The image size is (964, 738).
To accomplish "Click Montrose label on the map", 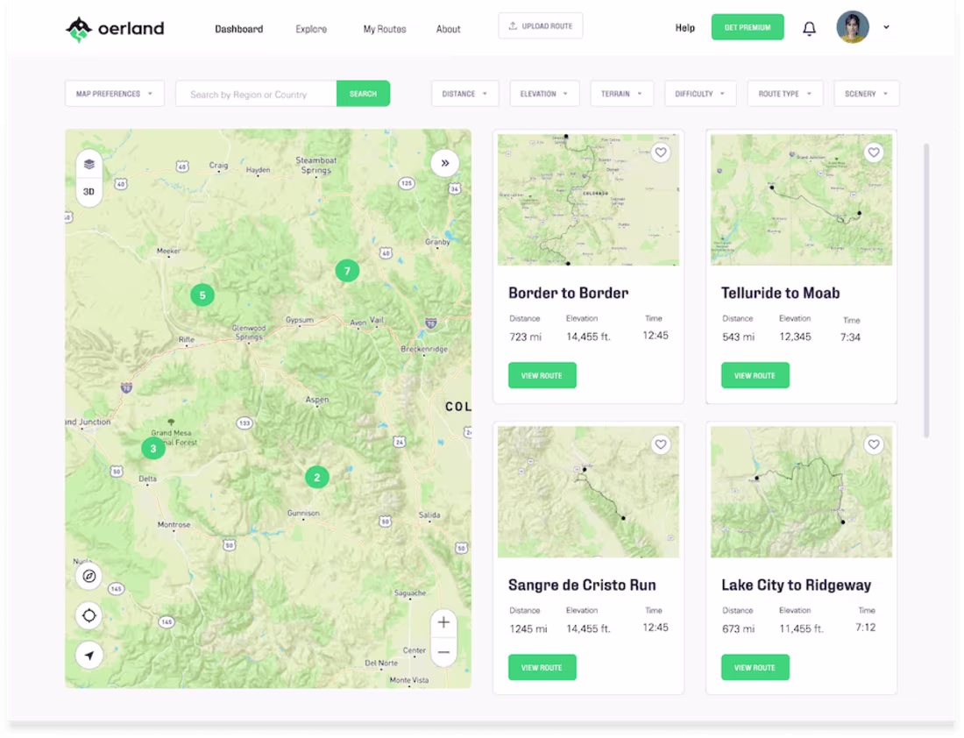I will [174, 525].
